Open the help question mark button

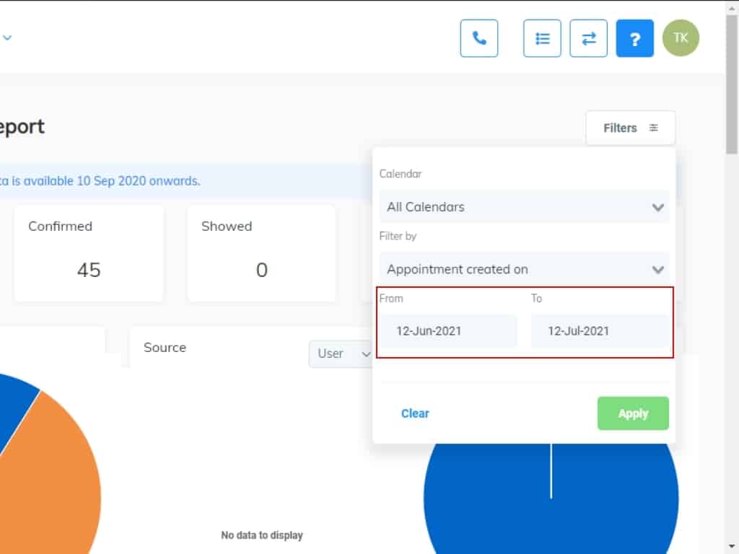coord(634,38)
